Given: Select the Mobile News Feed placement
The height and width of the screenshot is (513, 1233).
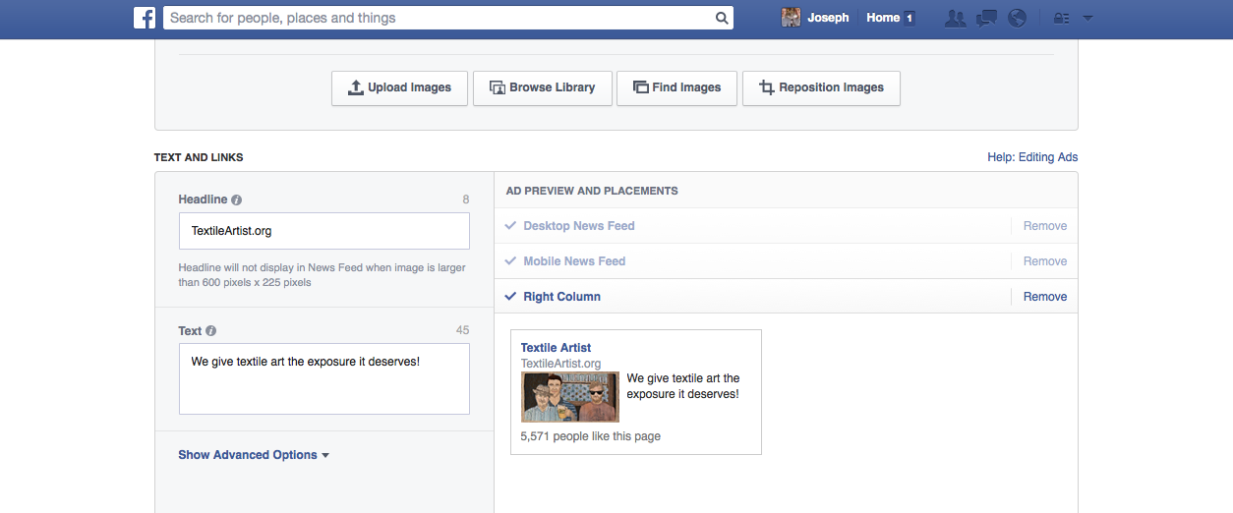Looking at the screenshot, I should click(x=574, y=261).
